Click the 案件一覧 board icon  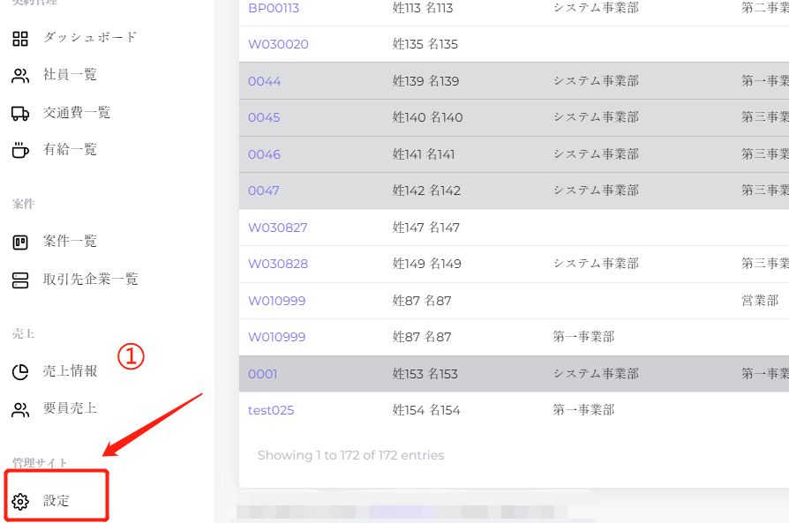pyautogui.click(x=20, y=242)
